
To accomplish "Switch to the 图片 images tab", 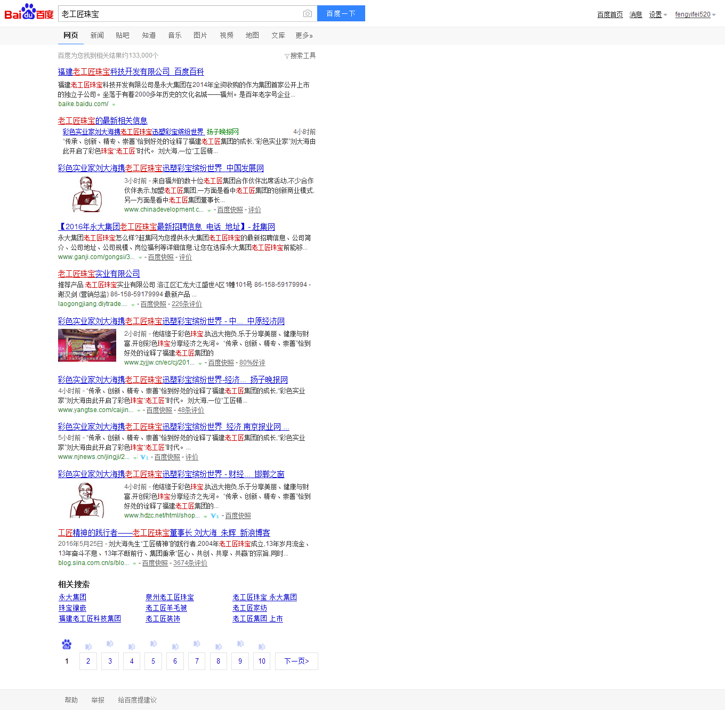I will (x=200, y=35).
